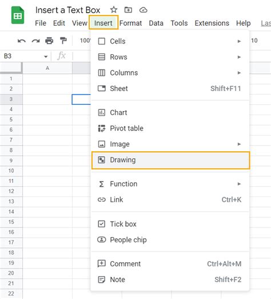Expand the Image submenu
Viewport: 271px width, 299px height.
click(170, 144)
